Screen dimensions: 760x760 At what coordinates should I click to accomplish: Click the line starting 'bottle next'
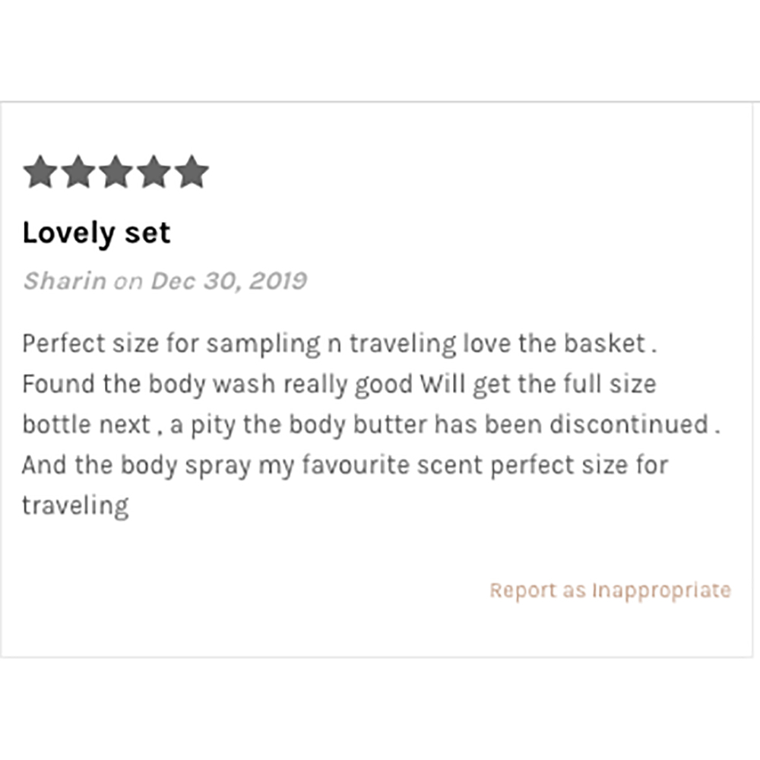372,425
